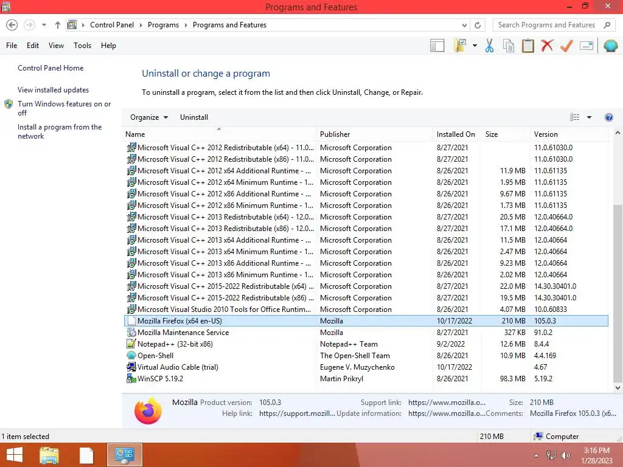Click the change view icon
The height and width of the screenshot is (467, 623).
574,117
